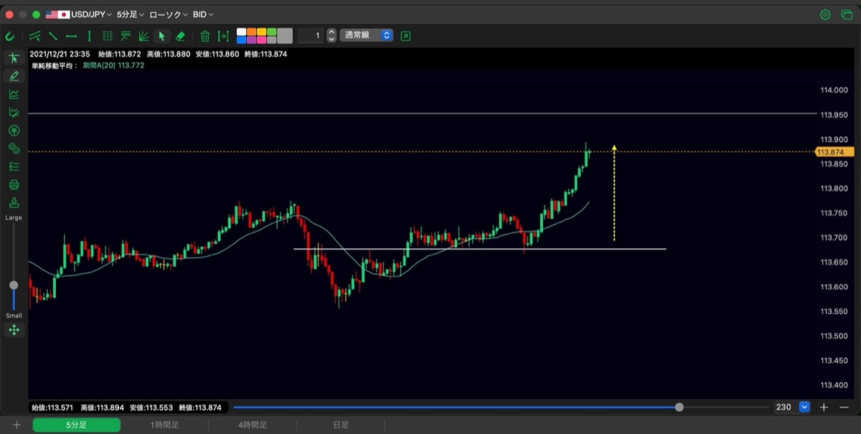Viewport: 861px width, 434px height.
Task: Pick the white color swatch
Action: click(x=242, y=32)
